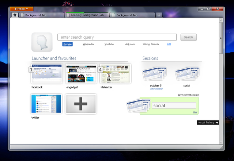
Task: Click the user profile avatar silhouette
Action: tap(42, 42)
